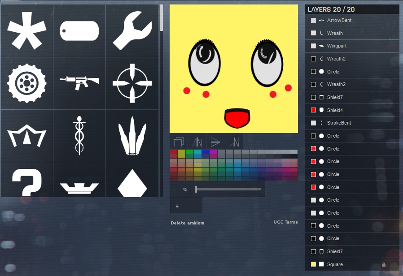Select the Wingpart layer
The height and width of the screenshot is (276, 403).
pos(337,46)
